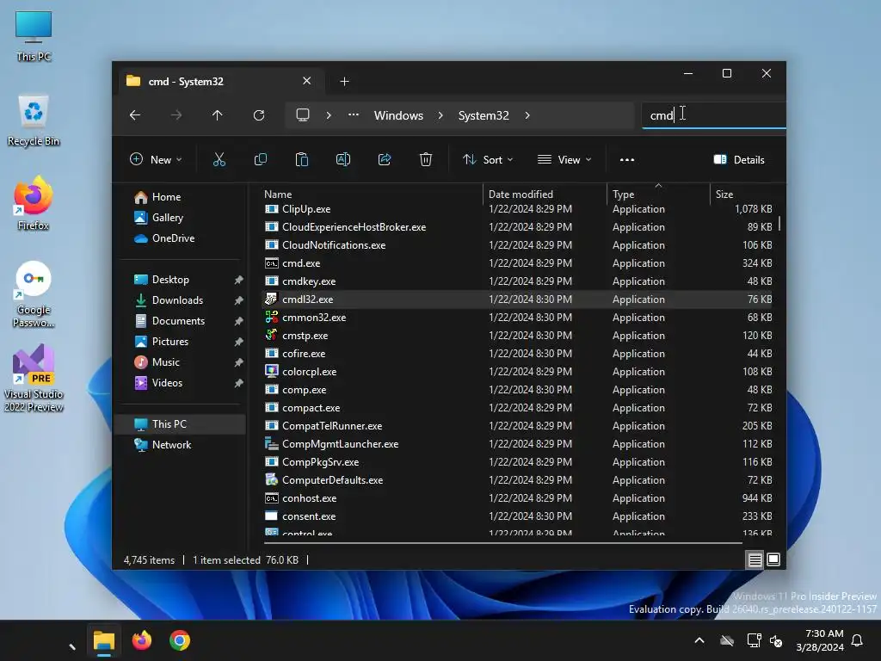Expand chevron after System32 in breadcrumb

tap(527, 115)
